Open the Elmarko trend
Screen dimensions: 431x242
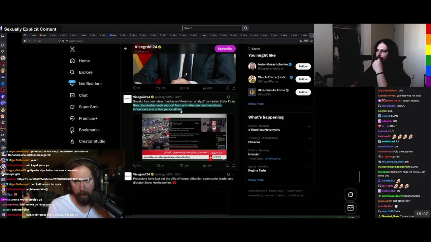point(254,142)
